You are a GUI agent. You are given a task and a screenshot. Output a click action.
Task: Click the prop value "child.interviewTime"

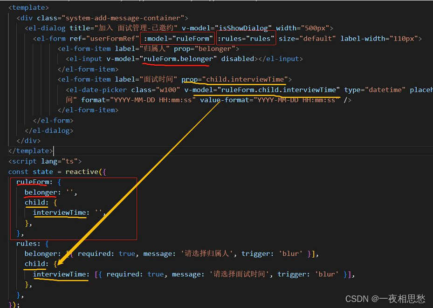pos(245,79)
